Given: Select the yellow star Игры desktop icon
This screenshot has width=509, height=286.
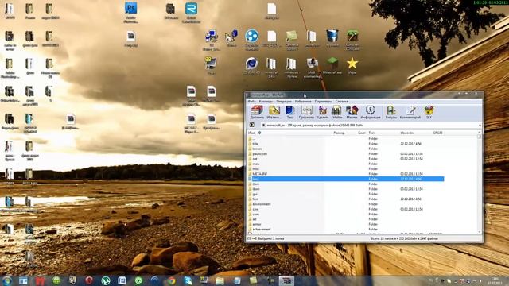Looking at the screenshot, I should pos(352,66).
